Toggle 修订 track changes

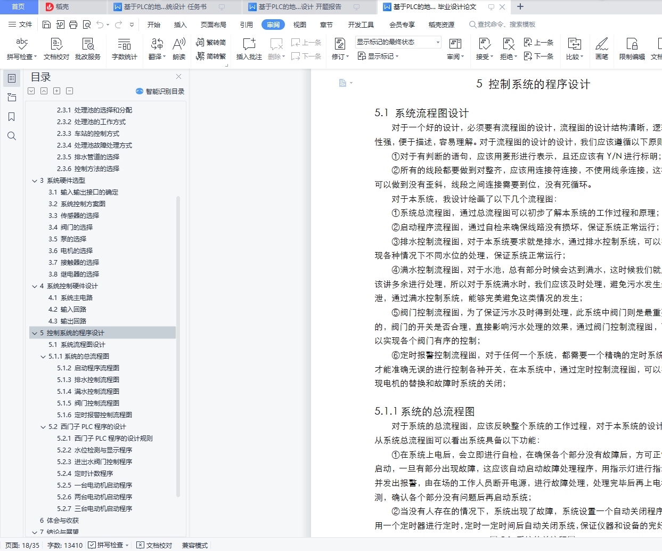click(340, 48)
